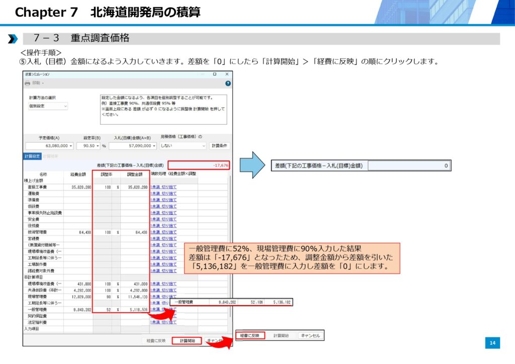Click the 計算開始 button in the dialog
515x364 pixels.
[187, 340]
